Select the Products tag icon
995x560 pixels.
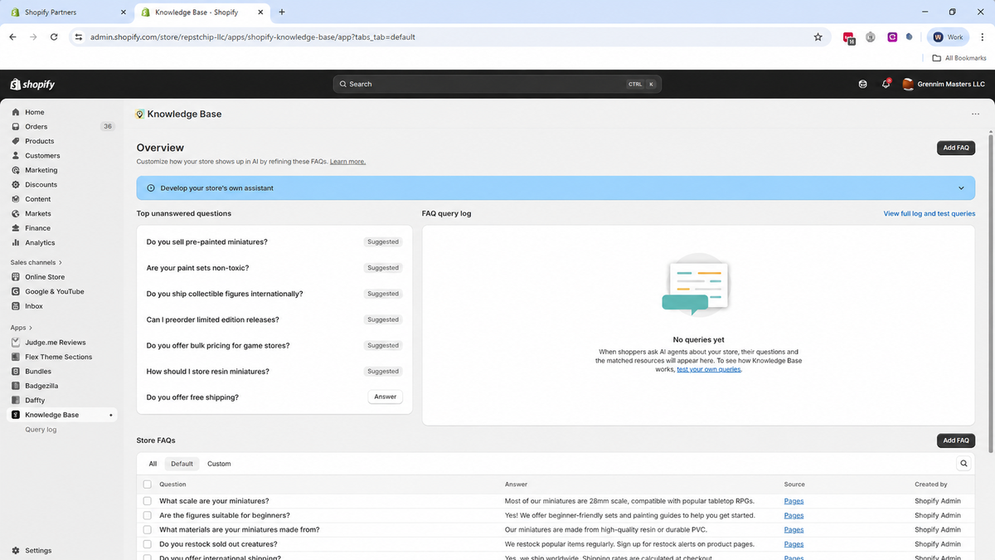point(16,141)
